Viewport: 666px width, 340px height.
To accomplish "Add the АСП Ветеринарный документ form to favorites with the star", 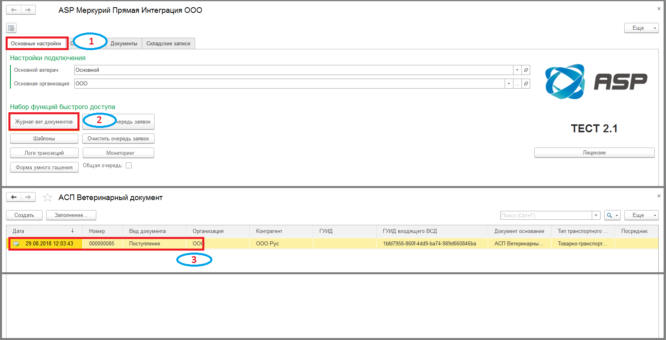I will tap(47, 197).
